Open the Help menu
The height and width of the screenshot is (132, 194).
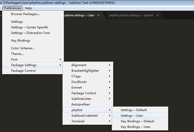(x=28, y=8)
